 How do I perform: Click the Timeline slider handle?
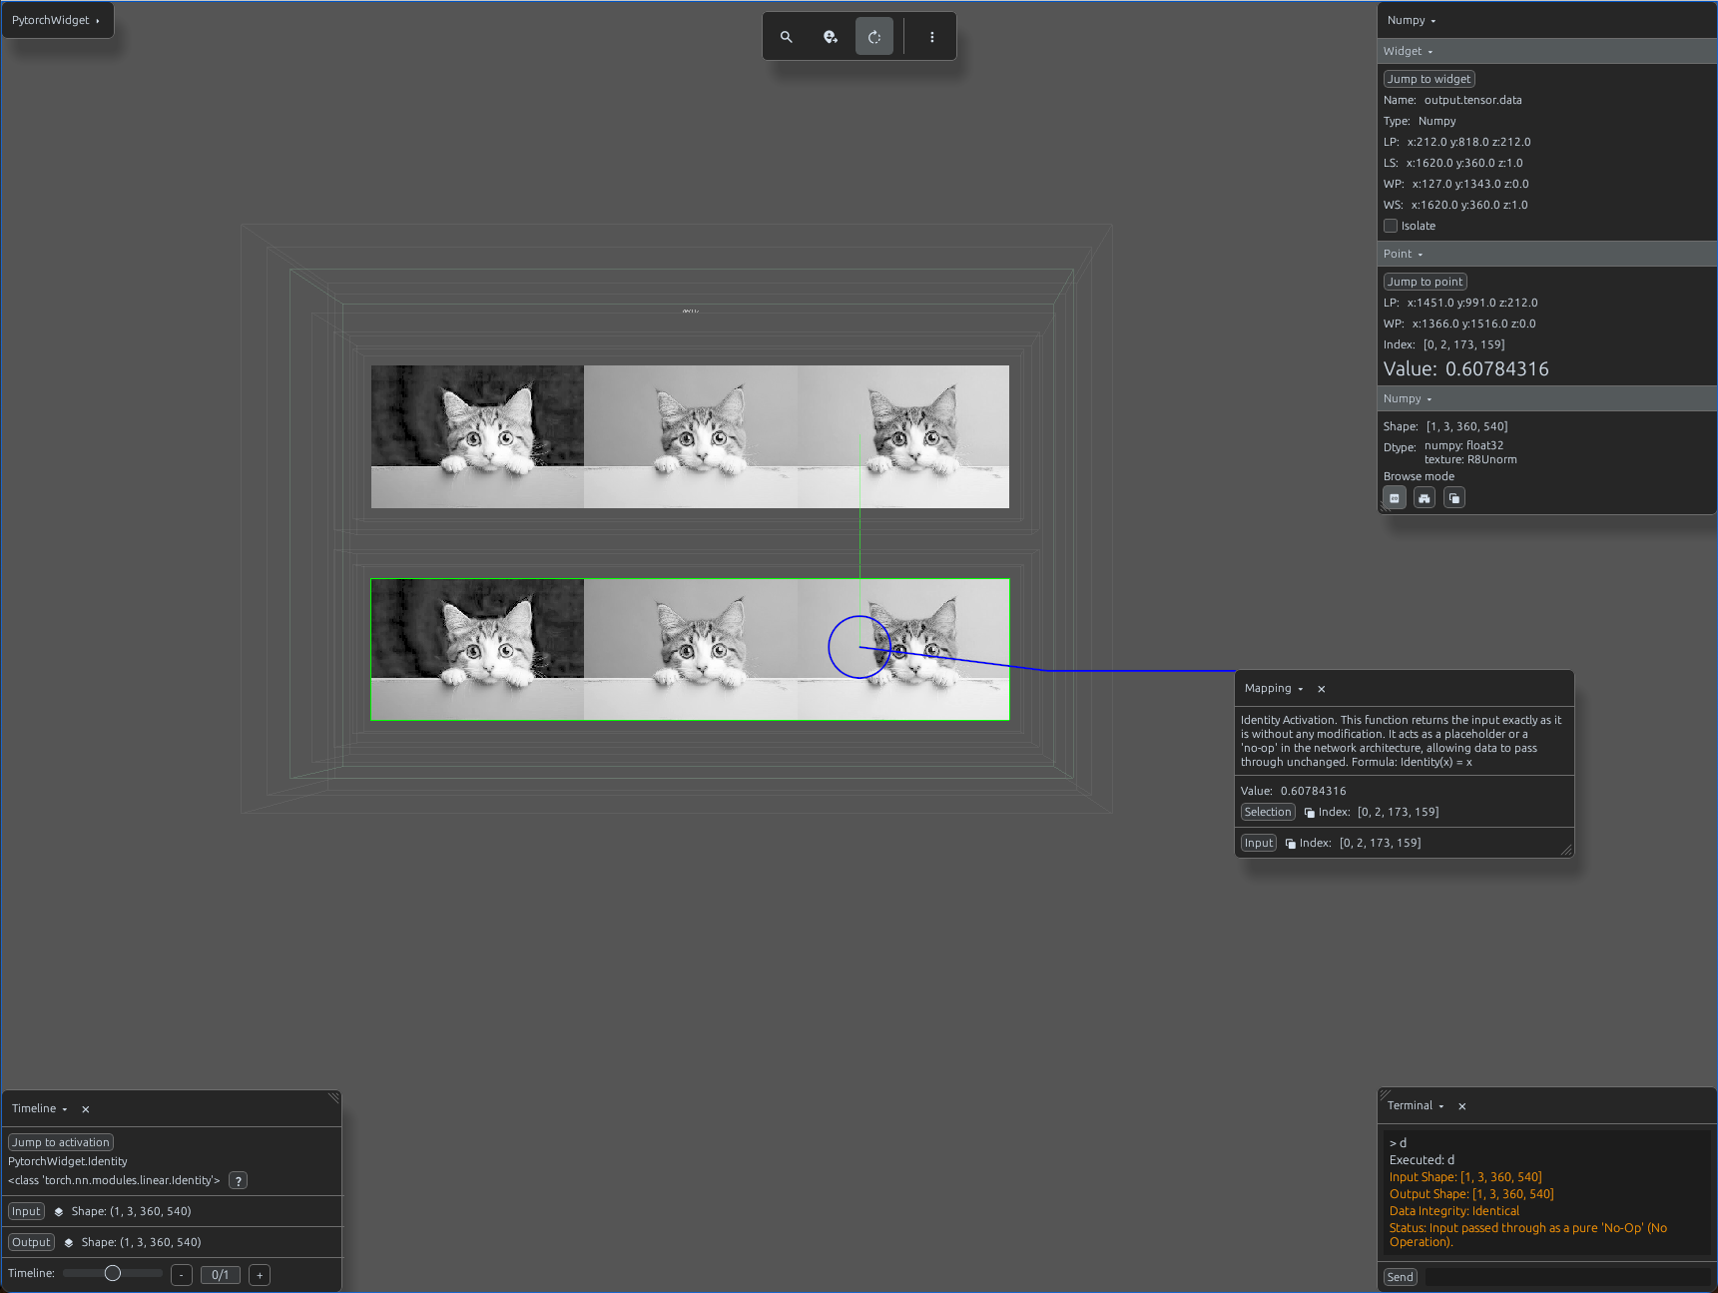click(113, 1273)
